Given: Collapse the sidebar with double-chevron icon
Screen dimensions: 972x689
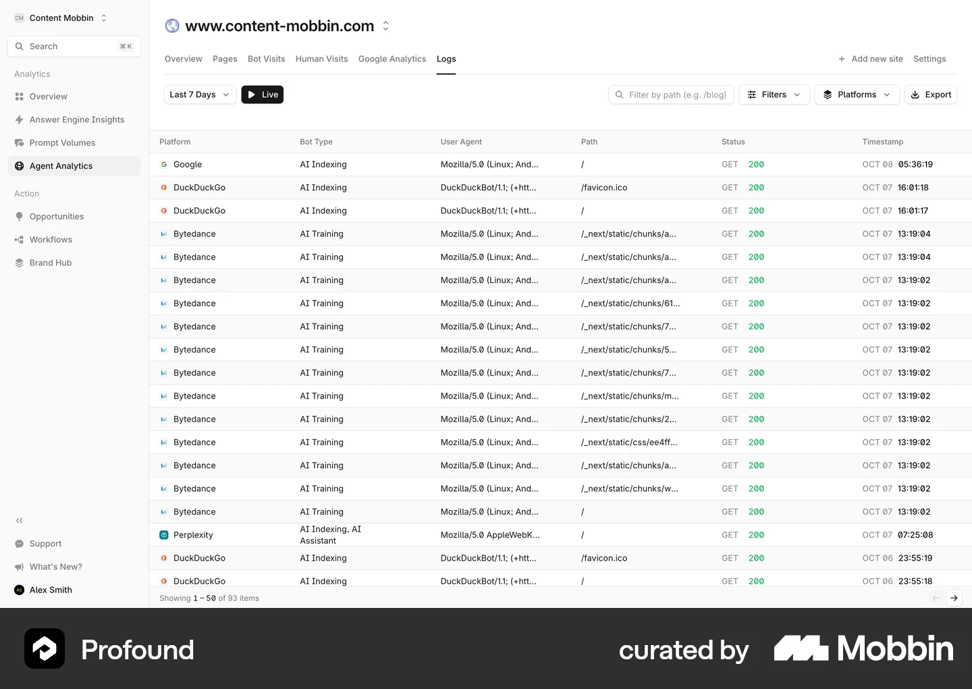Looking at the screenshot, I should 20,520.
